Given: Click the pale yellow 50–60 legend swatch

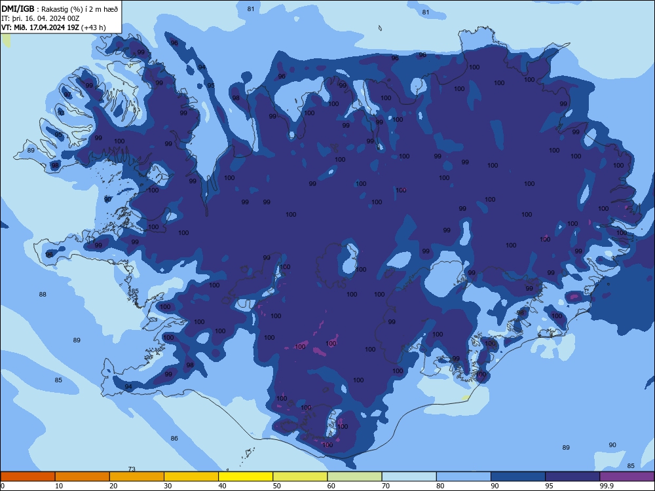Looking at the screenshot, I should [x=301, y=477].
